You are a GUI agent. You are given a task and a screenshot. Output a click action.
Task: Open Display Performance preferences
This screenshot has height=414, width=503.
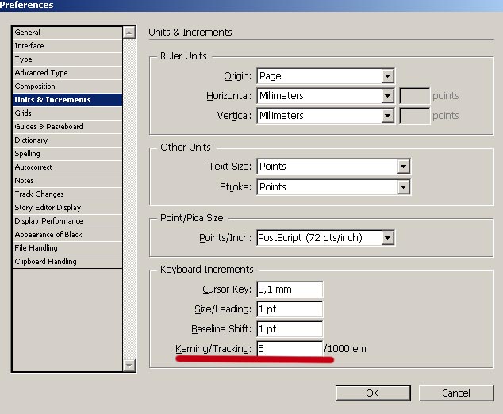[x=67, y=221]
